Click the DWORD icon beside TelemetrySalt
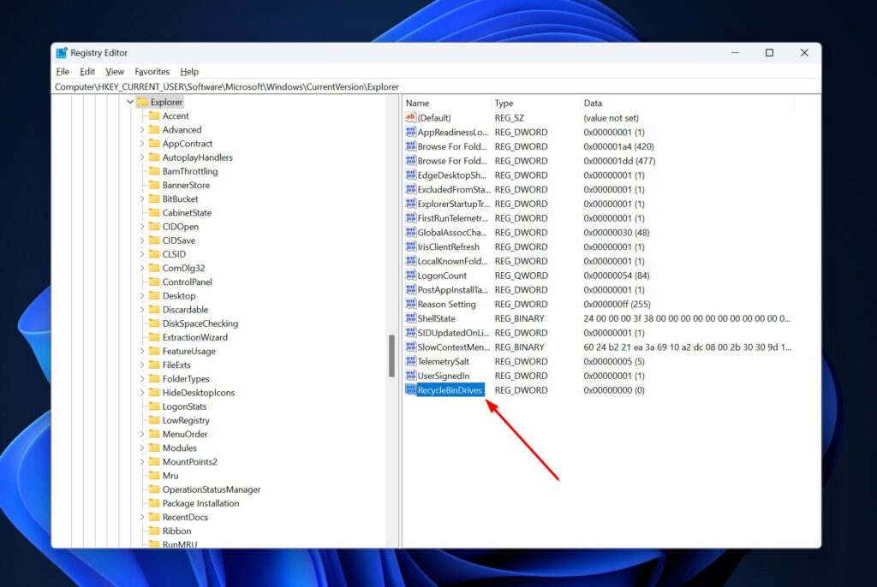Image resolution: width=877 pixels, height=587 pixels. [x=410, y=361]
